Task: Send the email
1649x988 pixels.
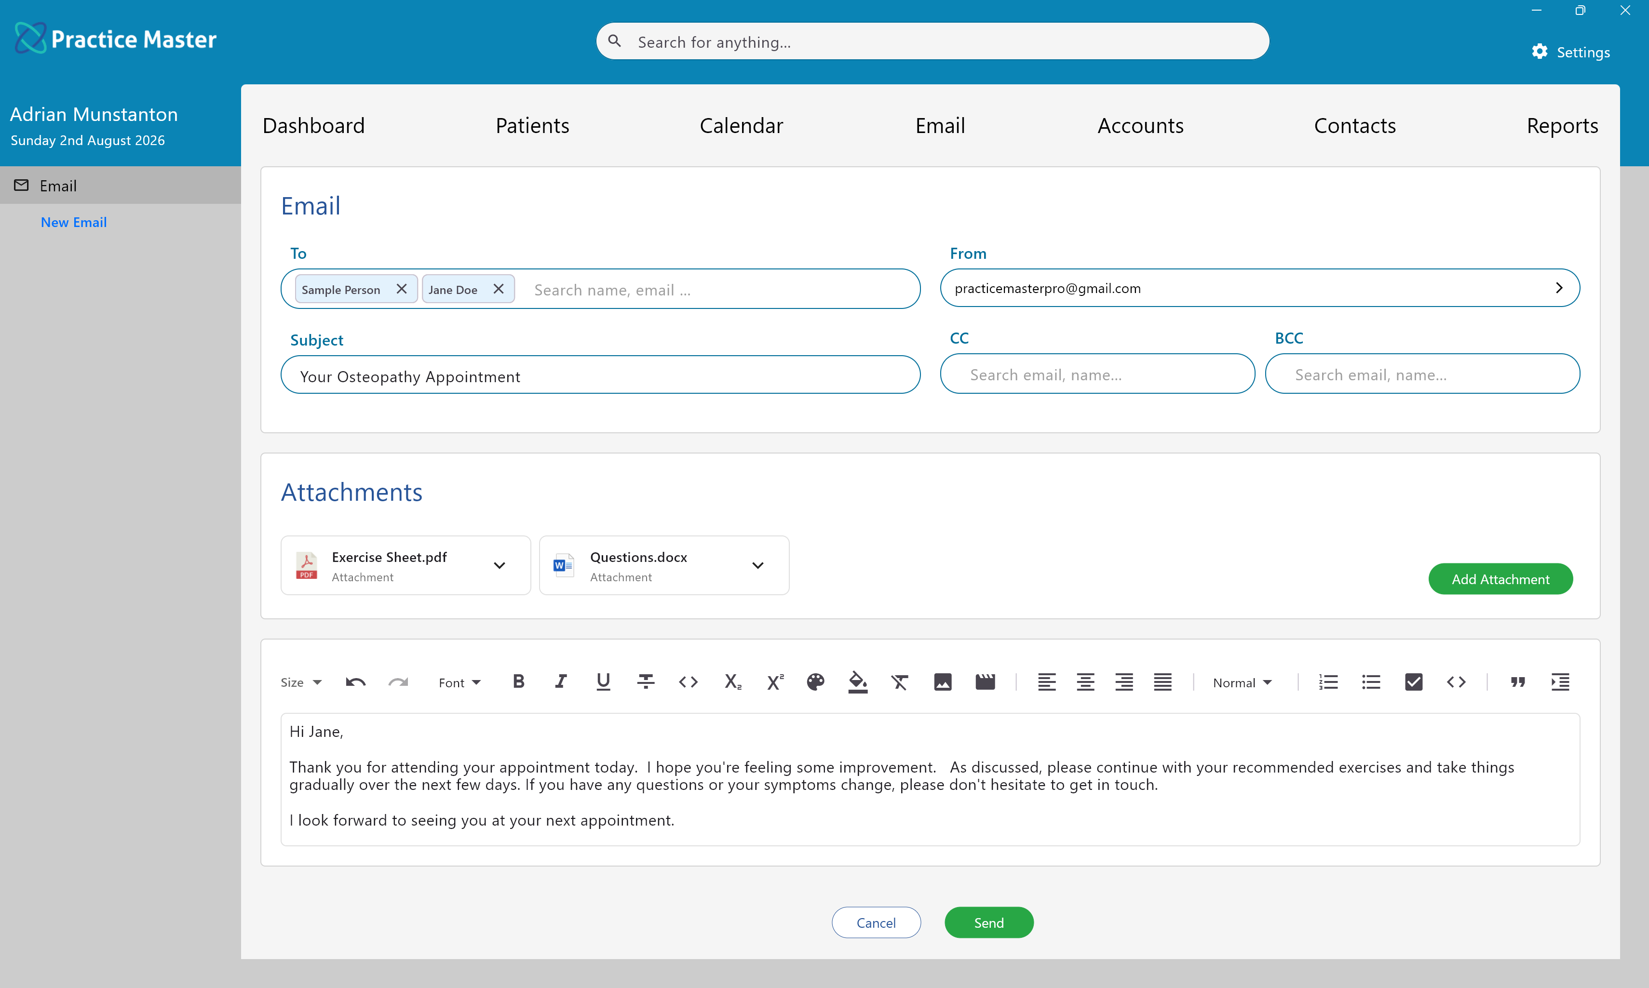Action: [989, 923]
